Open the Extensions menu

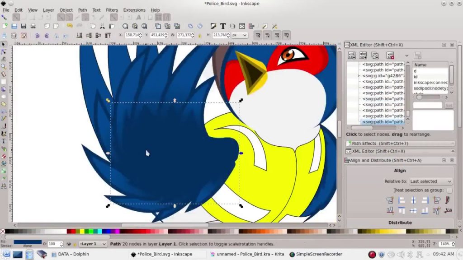coord(134,10)
